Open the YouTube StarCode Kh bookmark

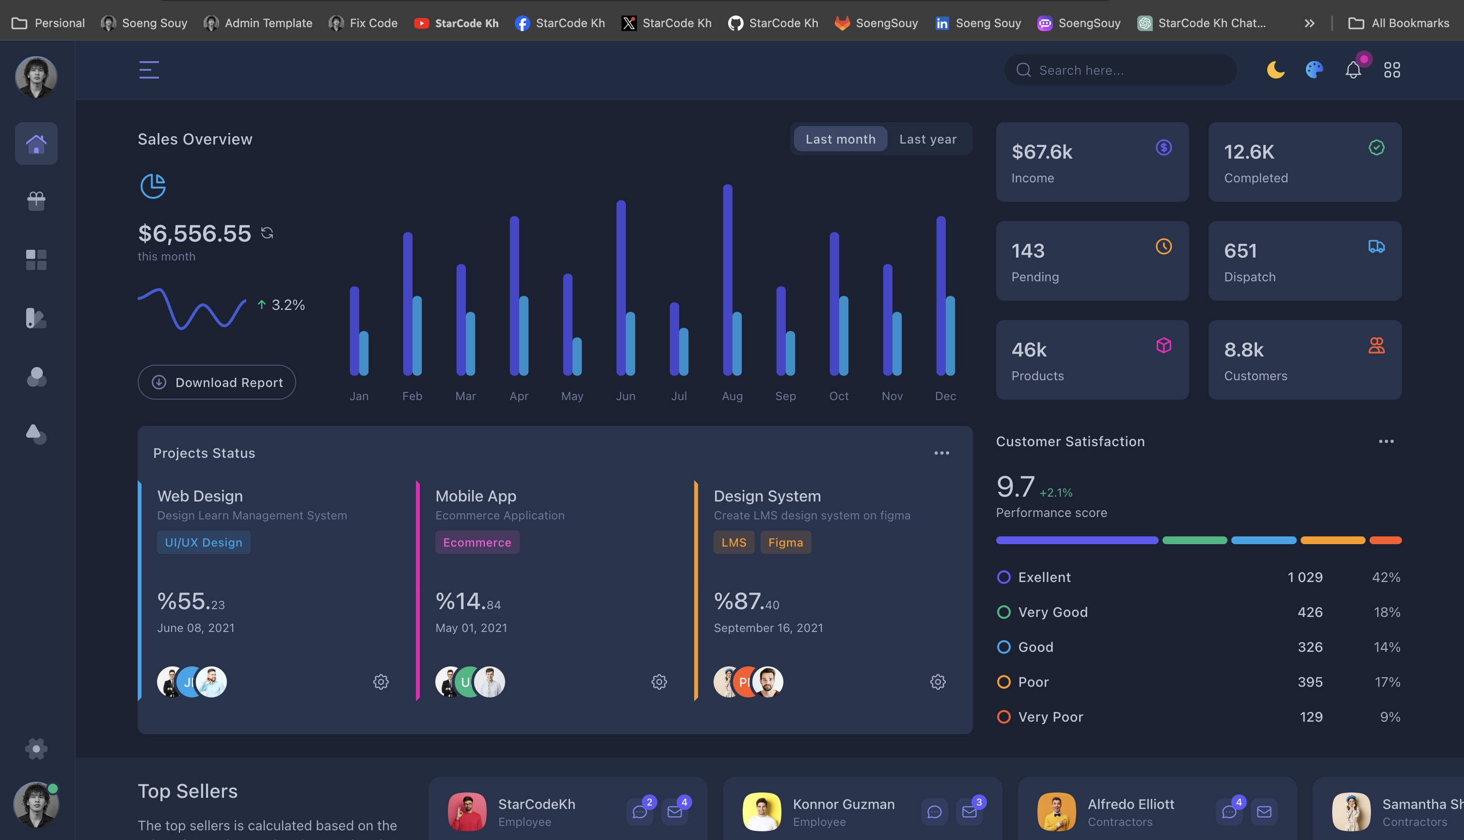tap(456, 23)
